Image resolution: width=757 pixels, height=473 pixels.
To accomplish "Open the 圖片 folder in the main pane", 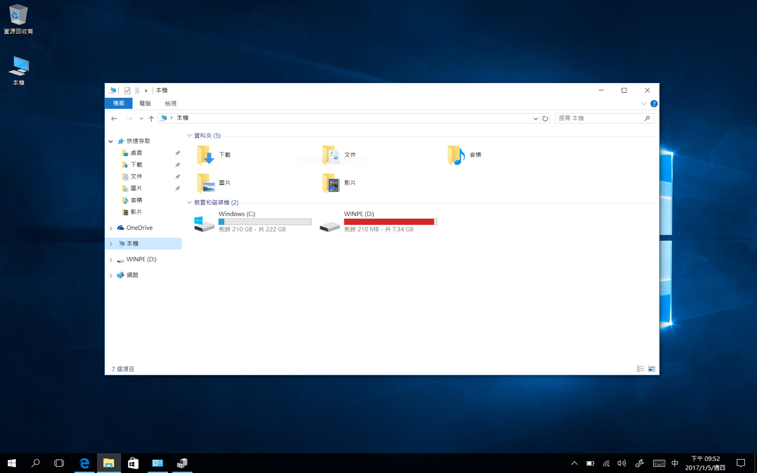I will [x=214, y=183].
